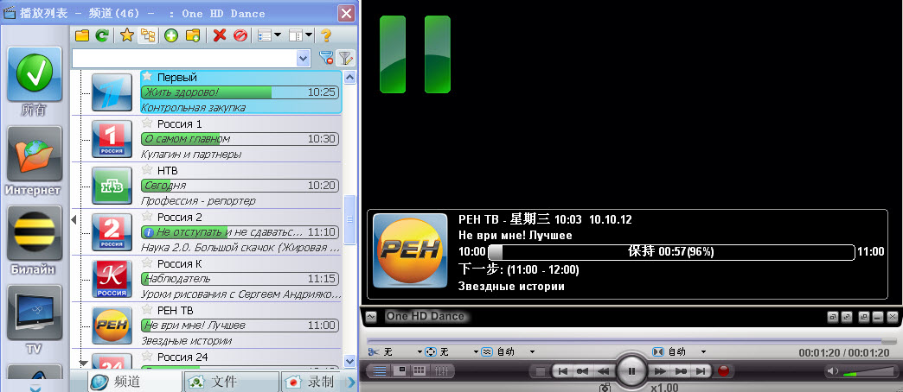
Task: Add a new folder with folder-plus icon
Action: [193, 35]
